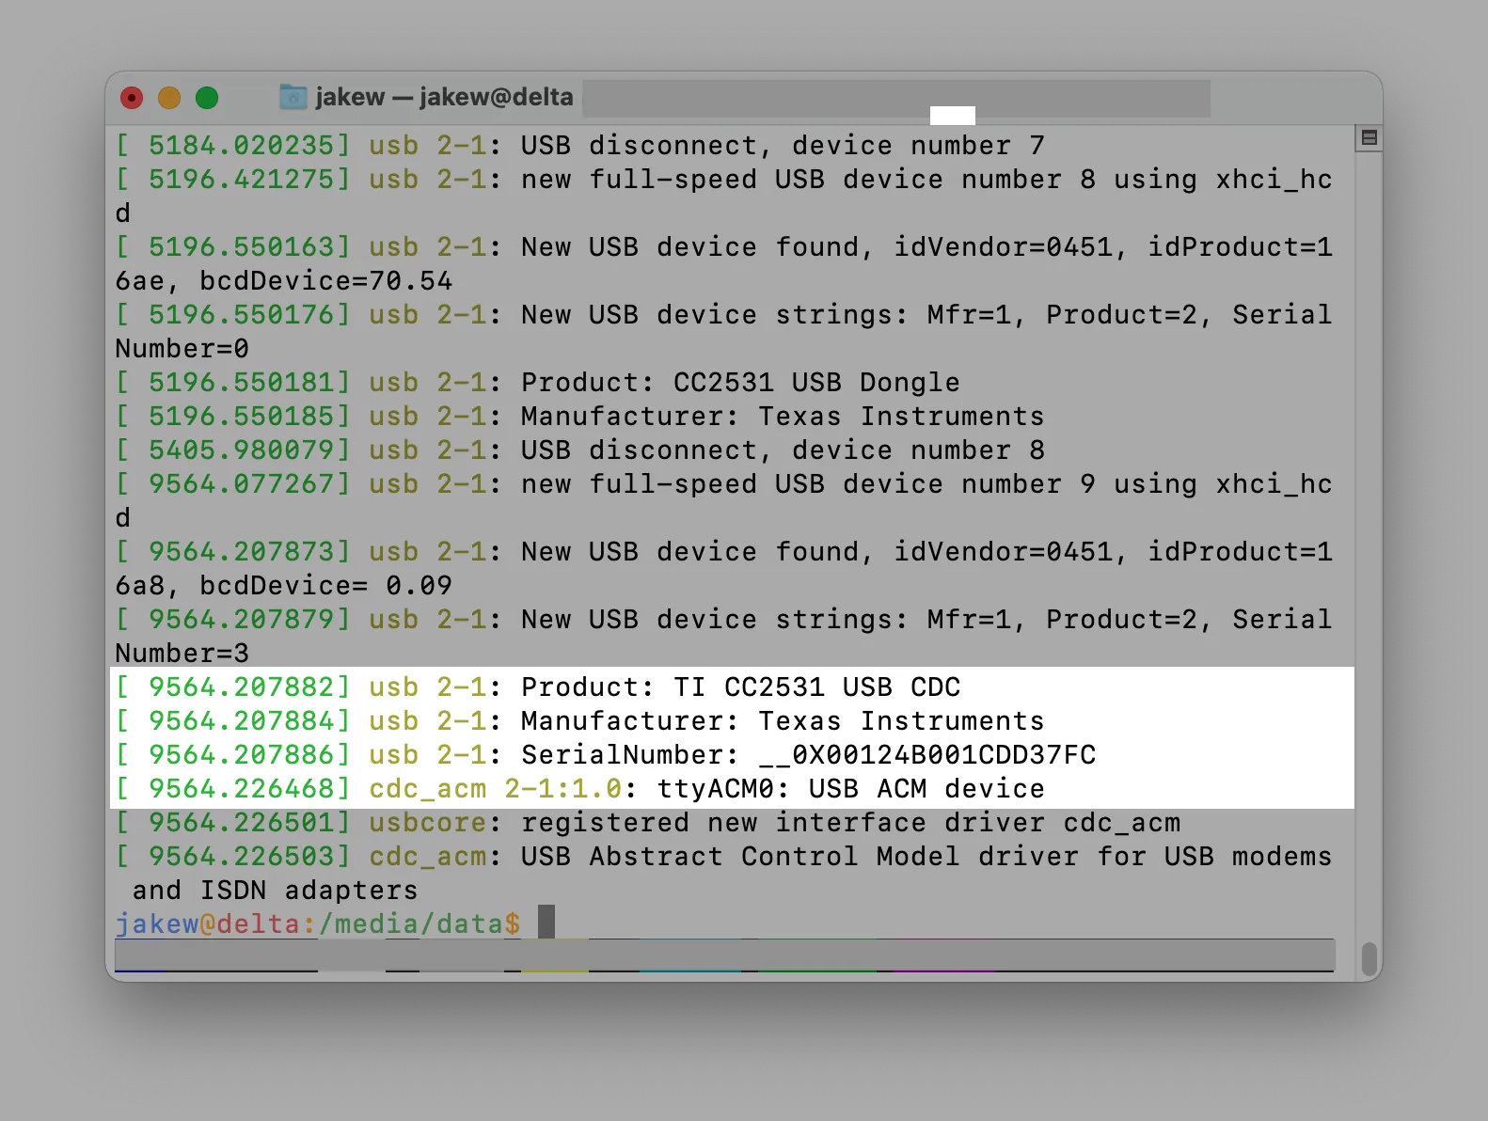Screen dimensions: 1488x1121
Task: Click 'idVendor=0451' in the 5196.550163 line
Action: pyautogui.click(x=1004, y=247)
